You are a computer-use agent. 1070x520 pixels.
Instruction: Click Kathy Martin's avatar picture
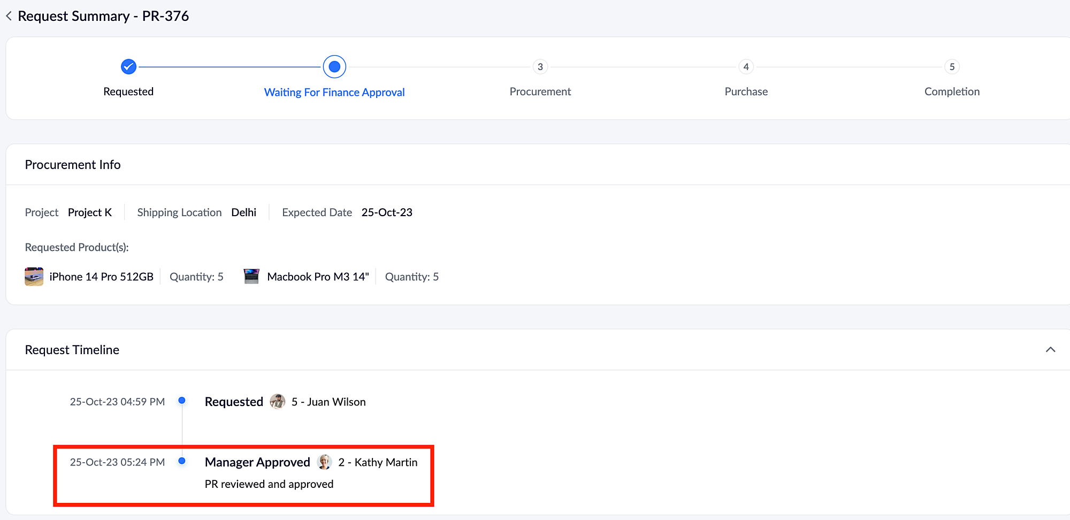[324, 462]
